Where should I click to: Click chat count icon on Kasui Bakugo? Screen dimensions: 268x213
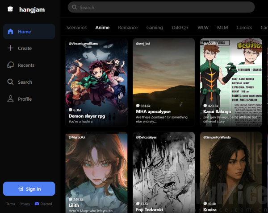[x=205, y=106]
